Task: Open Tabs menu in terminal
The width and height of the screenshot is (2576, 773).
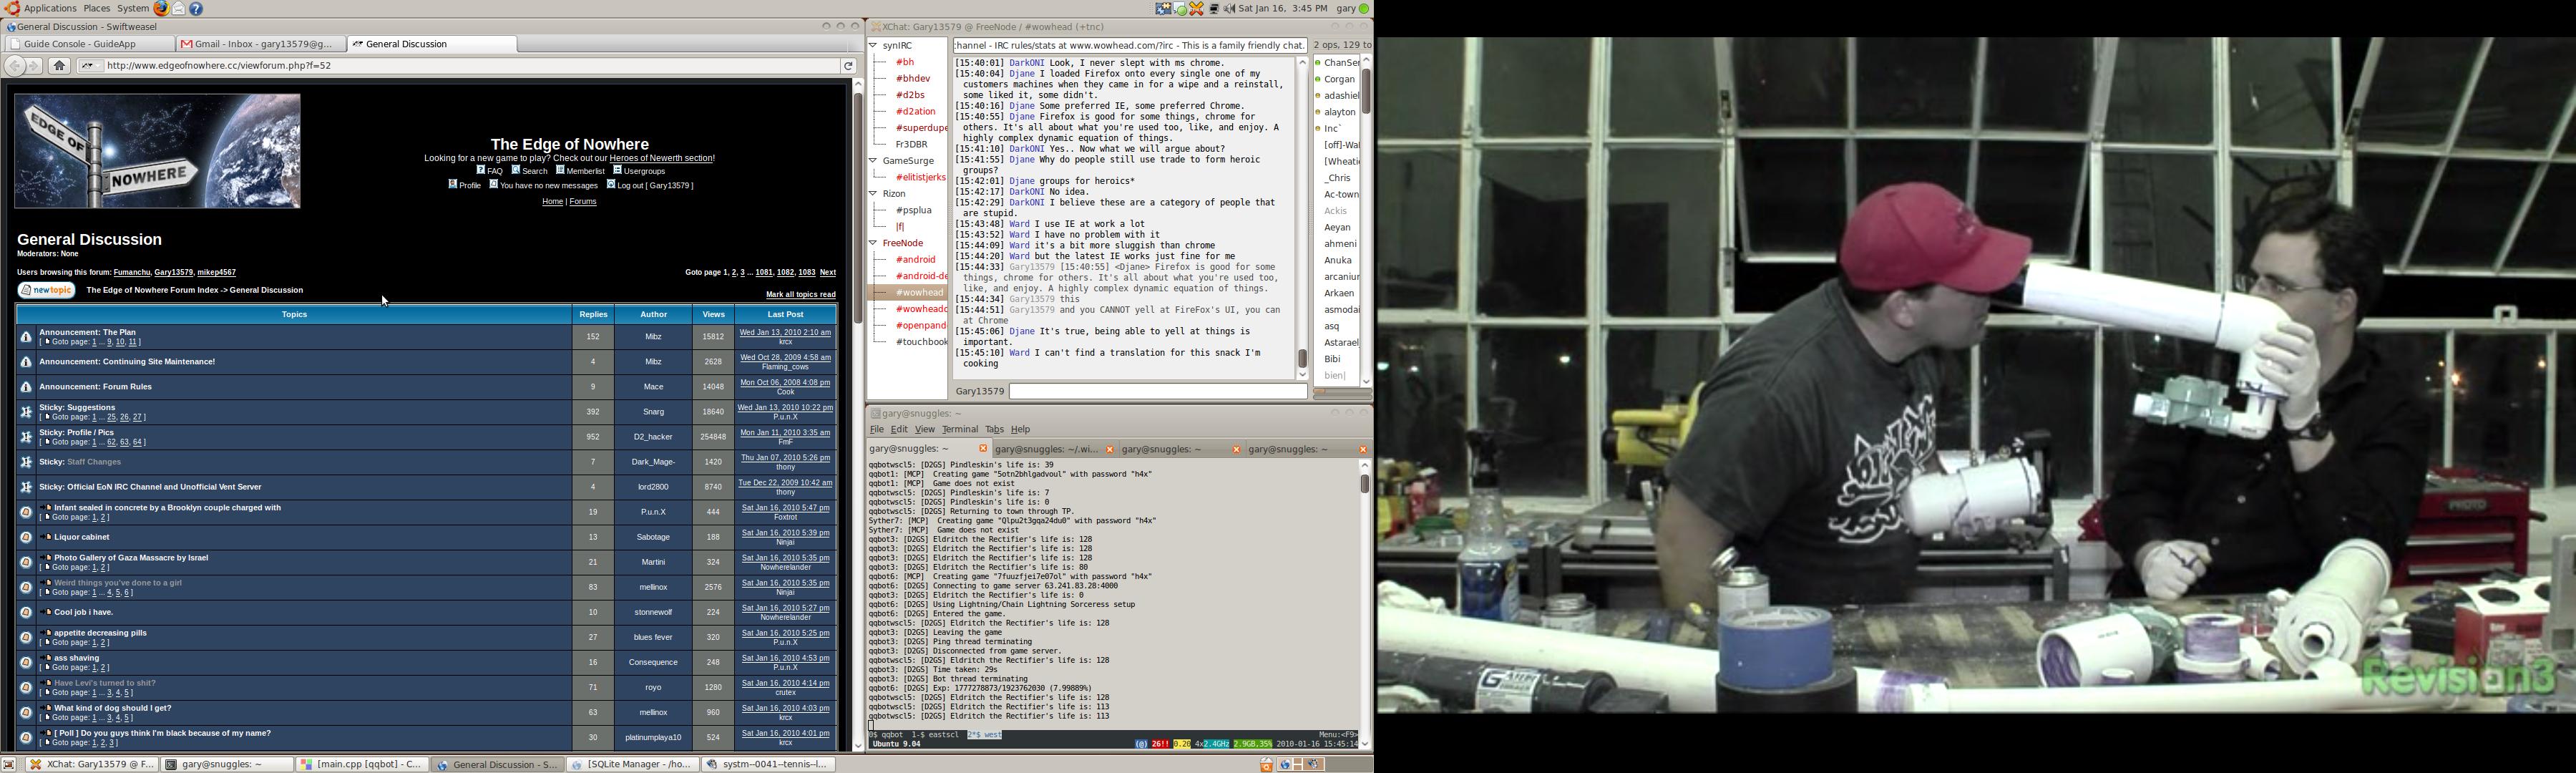Action: tap(994, 429)
